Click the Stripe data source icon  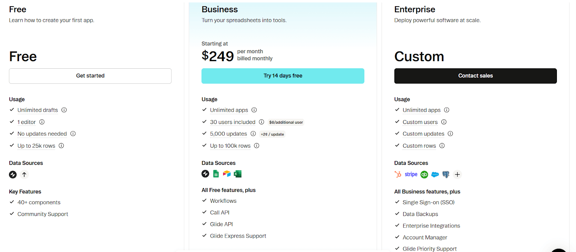pos(411,174)
